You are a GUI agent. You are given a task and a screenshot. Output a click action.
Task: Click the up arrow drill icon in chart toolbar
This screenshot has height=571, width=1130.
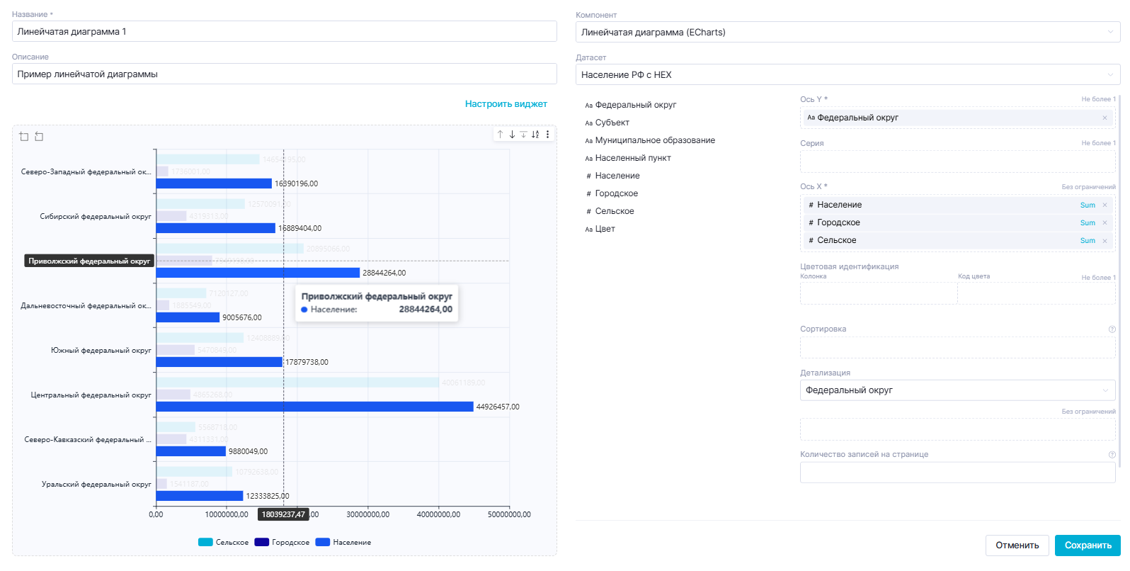pos(500,135)
